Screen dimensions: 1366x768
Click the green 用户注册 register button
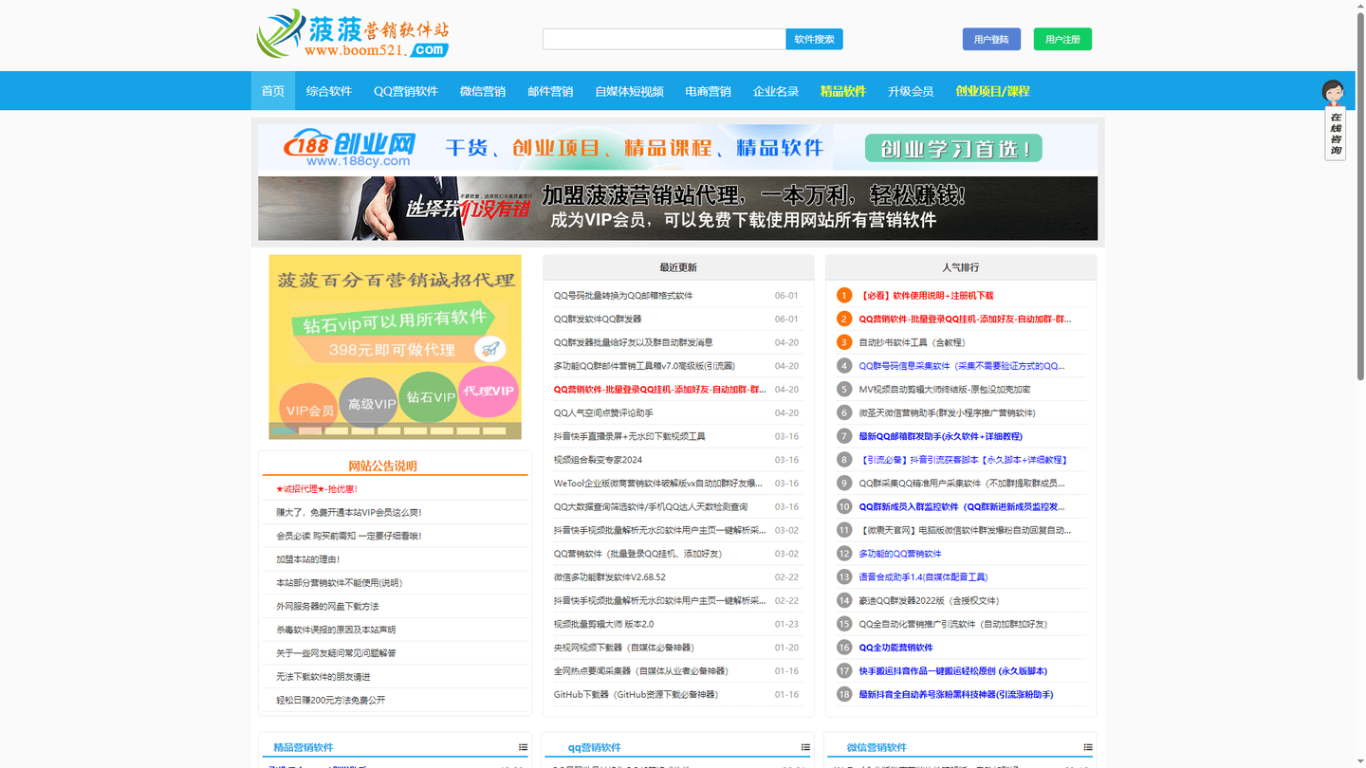point(1062,39)
